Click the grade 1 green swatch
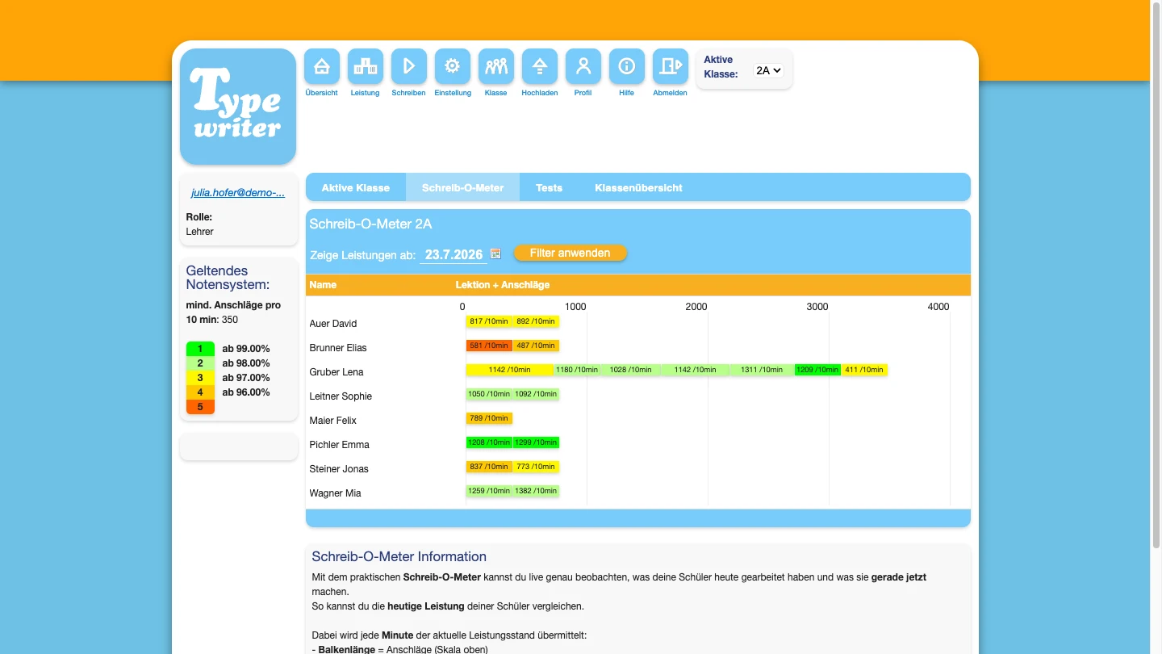The height and width of the screenshot is (654, 1162). click(x=200, y=349)
